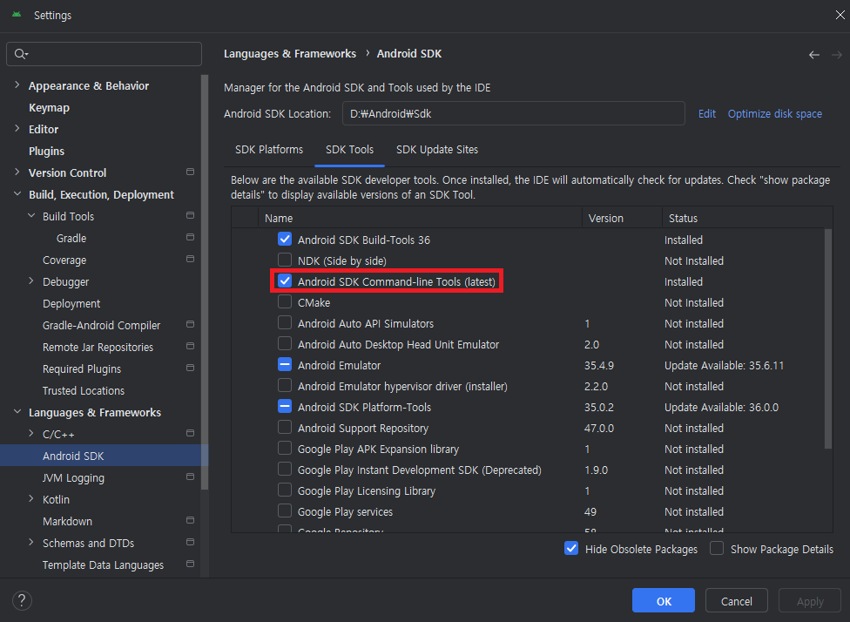Open the Keymap settings page

tap(49, 107)
